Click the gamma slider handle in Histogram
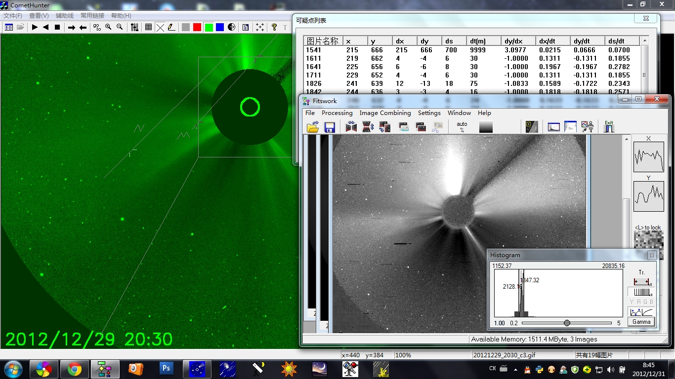This screenshot has height=379, width=675. (x=567, y=323)
